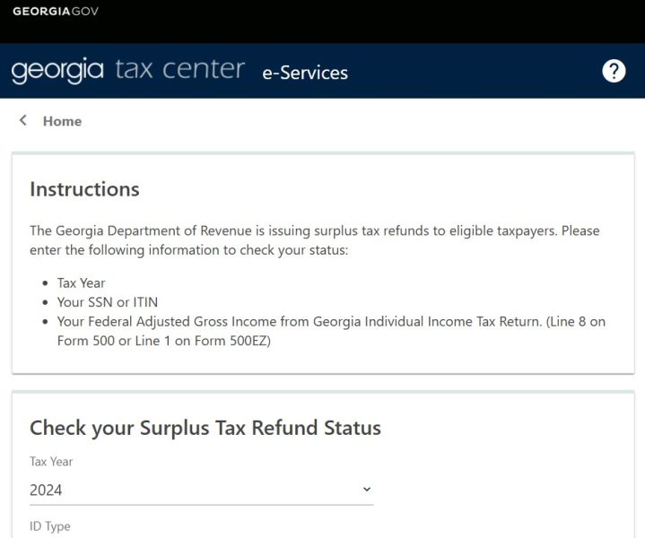645x538 pixels.
Task: Click the 2024 value in the Tax Year field
Action: [46, 490]
